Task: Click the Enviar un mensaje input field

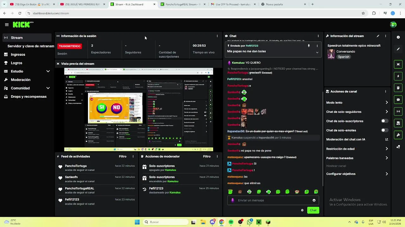Action: click(x=273, y=200)
